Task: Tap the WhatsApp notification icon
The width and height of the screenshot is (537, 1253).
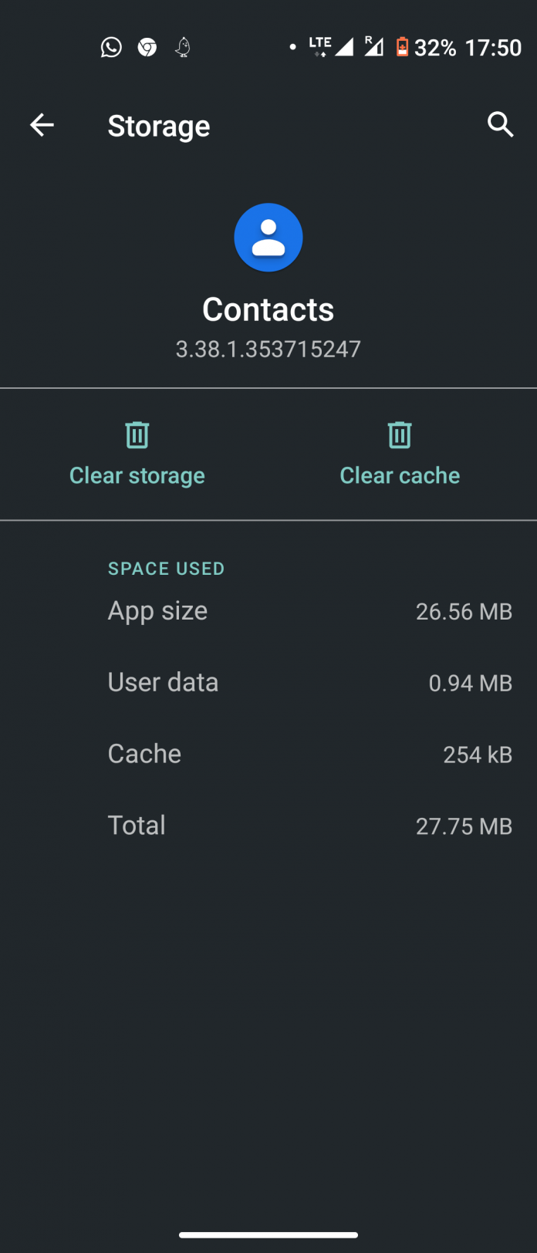Action: pyautogui.click(x=111, y=48)
